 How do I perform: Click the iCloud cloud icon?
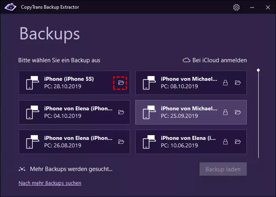186,60
